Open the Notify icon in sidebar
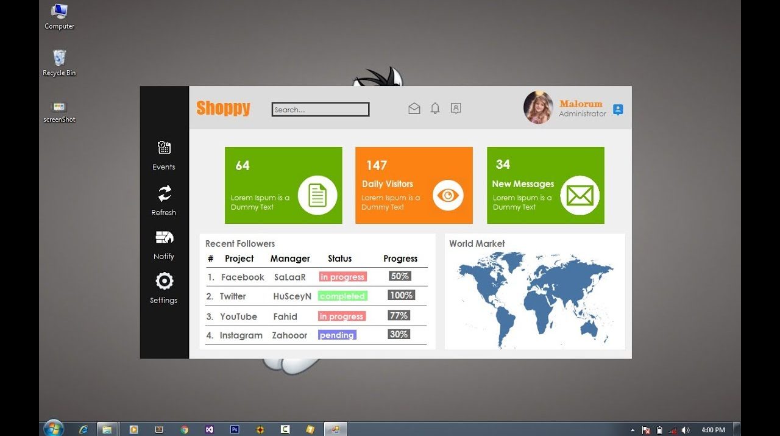This screenshot has width=780, height=436. [164, 238]
